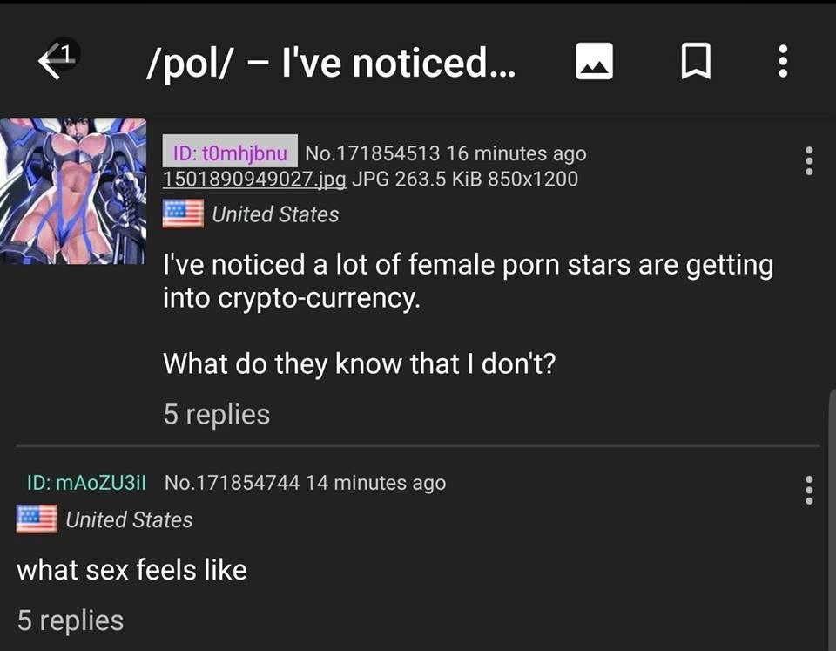Viewport: 836px width, 651px height.
Task: Open the top header overflow menu
Action: tap(783, 61)
